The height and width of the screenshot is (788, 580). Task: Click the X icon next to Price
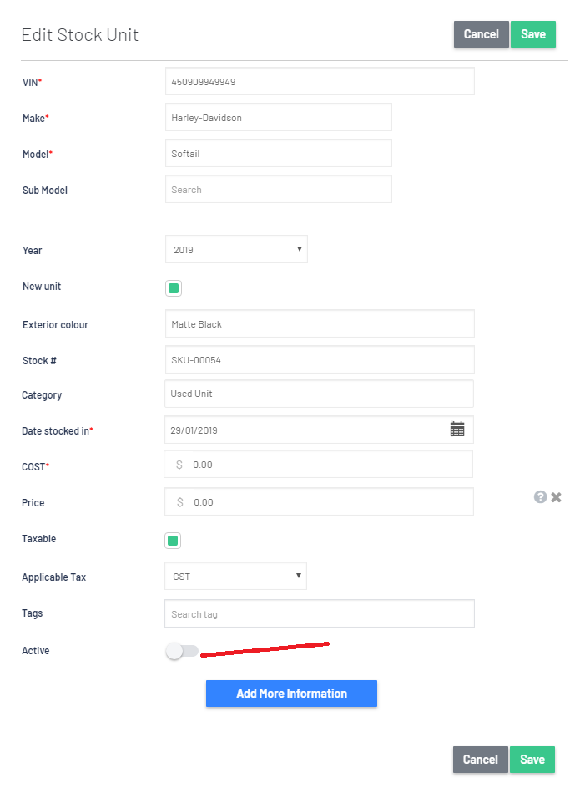(x=556, y=497)
